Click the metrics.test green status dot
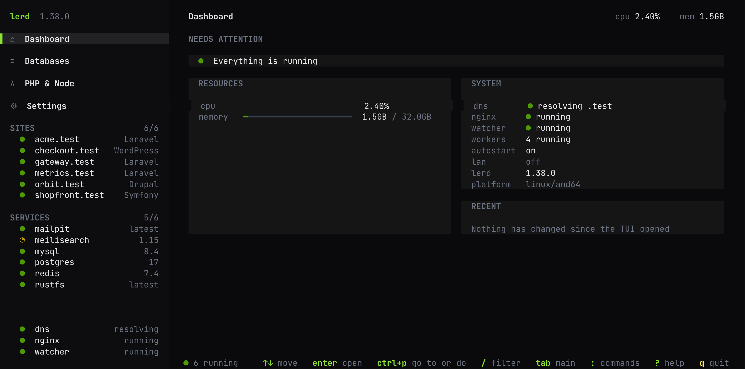 tap(22, 173)
